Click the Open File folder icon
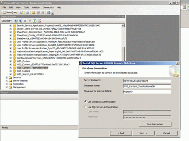This screenshot has width=189, height=141. pyautogui.click(x=34, y=12)
